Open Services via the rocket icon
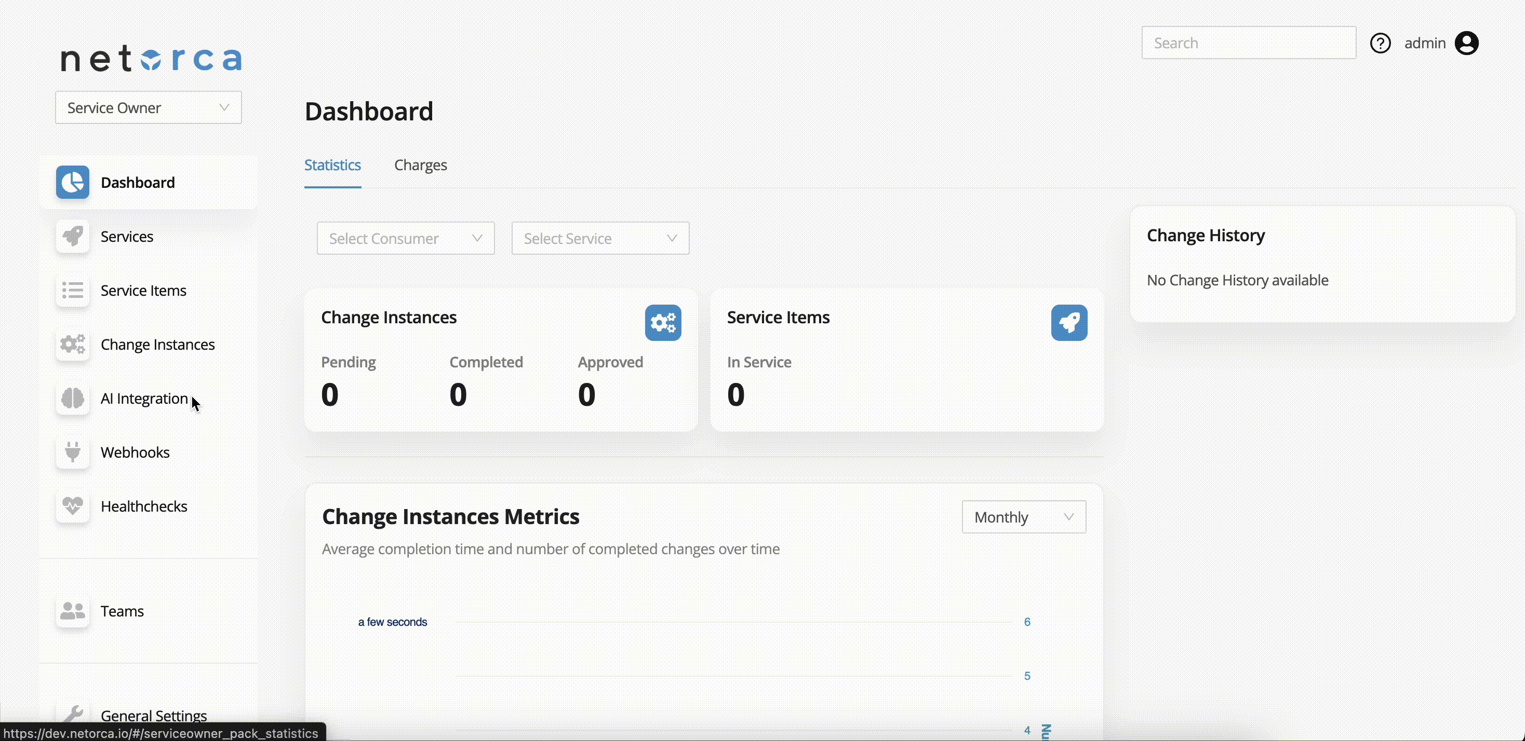 coord(72,237)
